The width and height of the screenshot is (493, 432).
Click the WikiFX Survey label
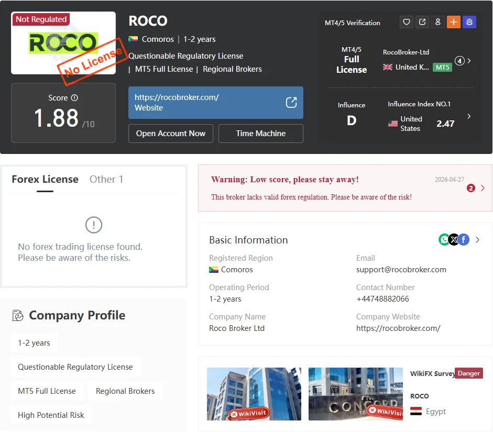tap(432, 373)
